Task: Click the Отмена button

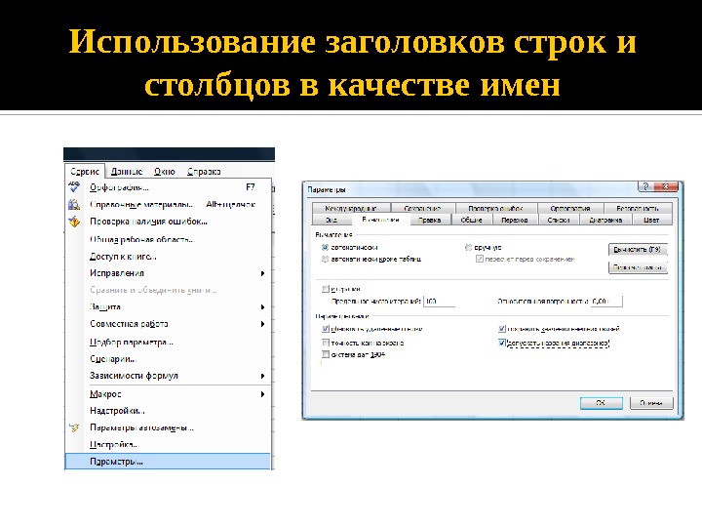Action: (x=651, y=403)
